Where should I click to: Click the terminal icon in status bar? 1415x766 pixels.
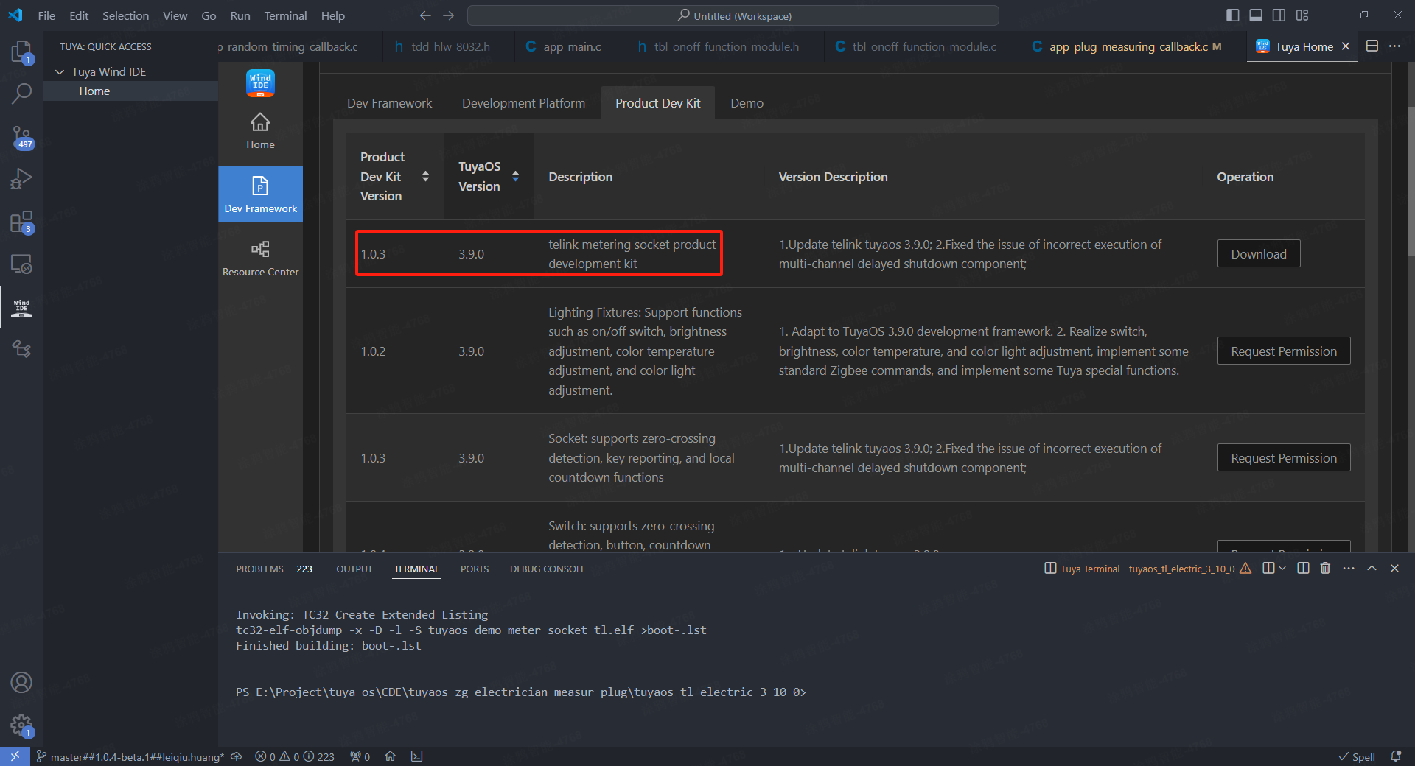pos(417,756)
